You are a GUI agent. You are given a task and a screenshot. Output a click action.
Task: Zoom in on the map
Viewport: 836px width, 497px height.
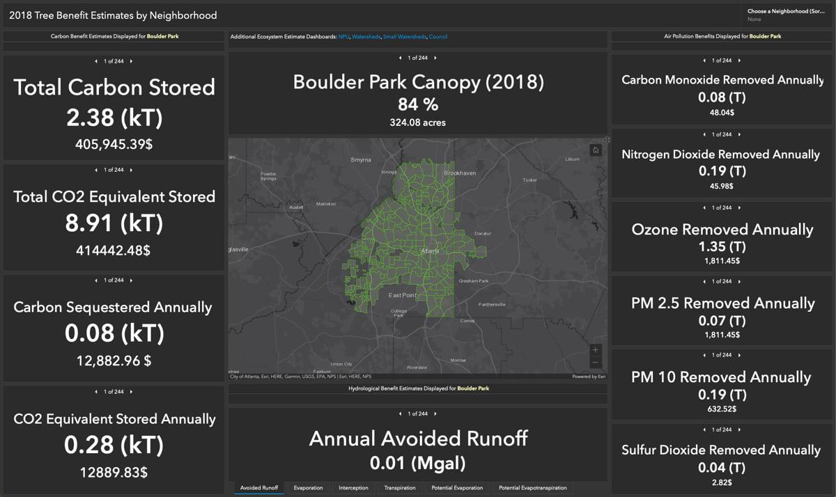click(595, 350)
